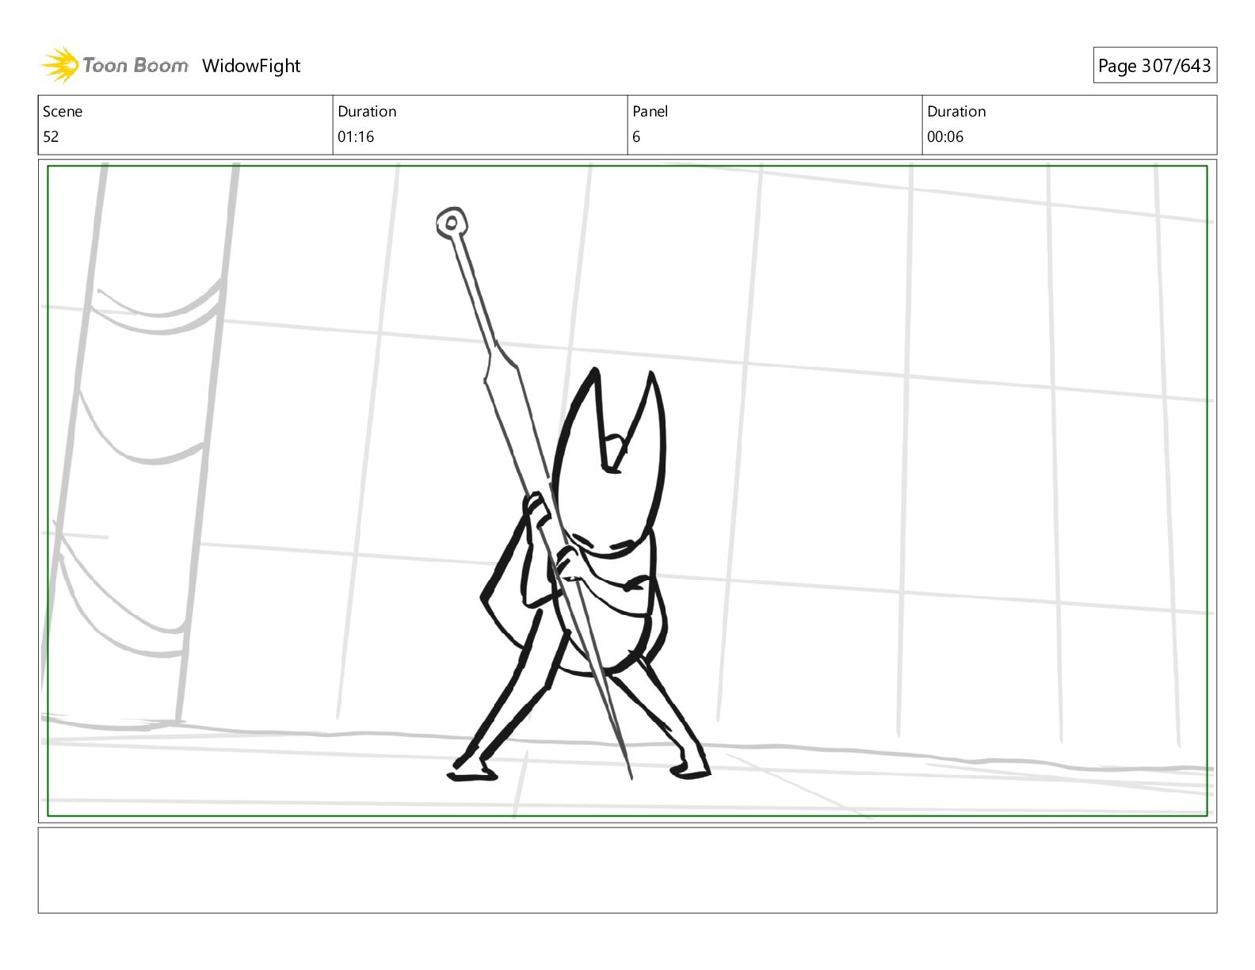
Task: Click the Panel label
Action: pyautogui.click(x=650, y=112)
